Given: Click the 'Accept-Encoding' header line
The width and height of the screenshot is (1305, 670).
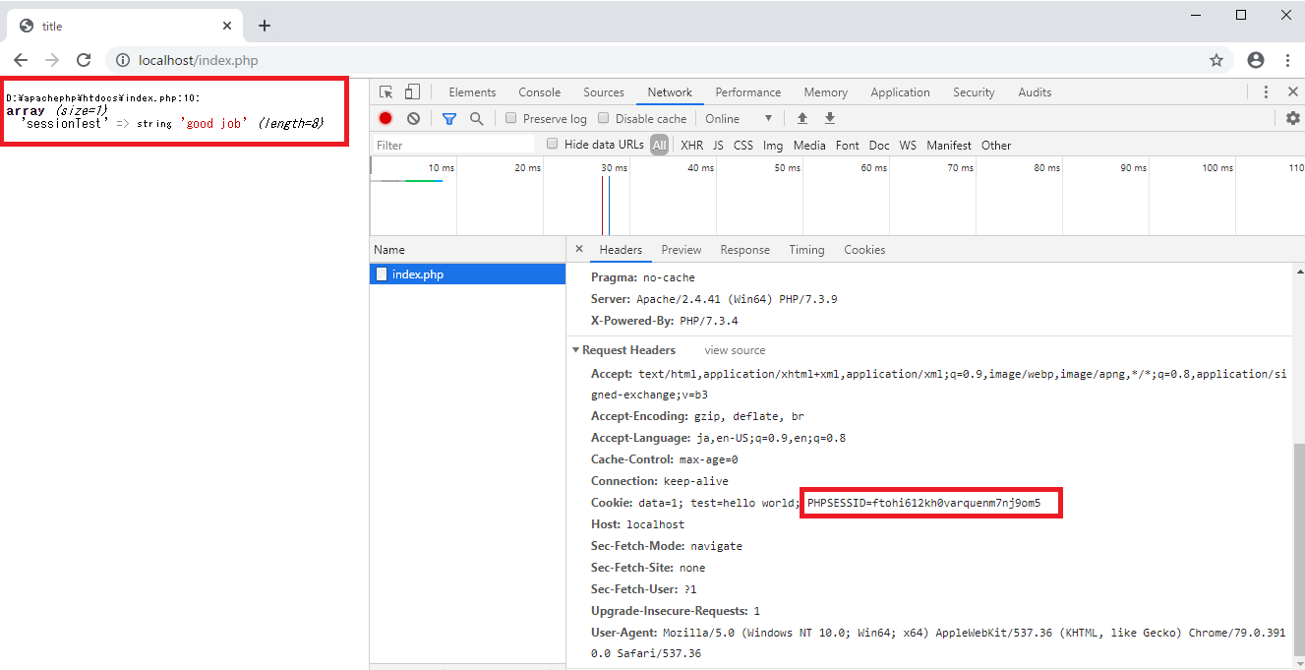Looking at the screenshot, I should [x=698, y=416].
